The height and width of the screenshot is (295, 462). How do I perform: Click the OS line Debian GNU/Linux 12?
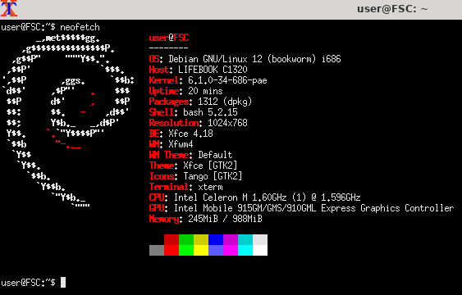tap(245, 59)
